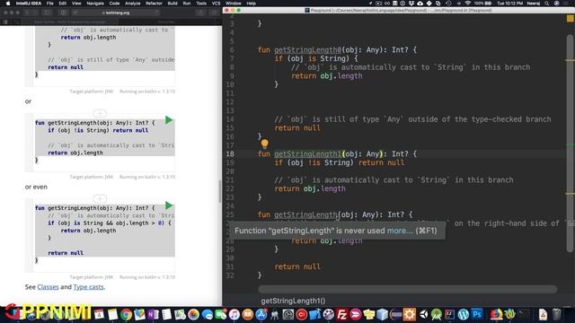Run the second getStringLength example
This screenshot has height=323, width=575.
[x=169, y=120]
